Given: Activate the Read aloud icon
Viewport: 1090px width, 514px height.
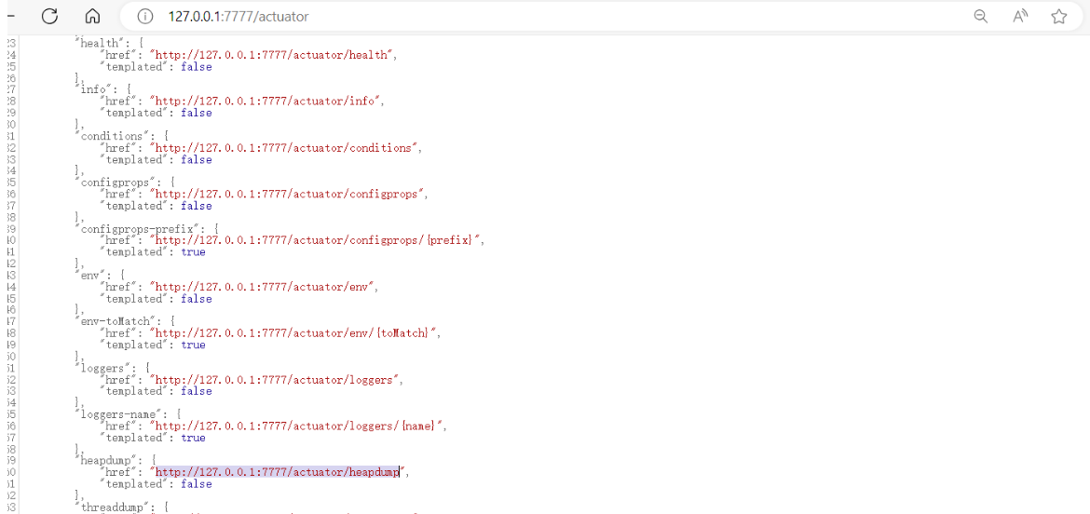Looking at the screenshot, I should coord(1020,16).
